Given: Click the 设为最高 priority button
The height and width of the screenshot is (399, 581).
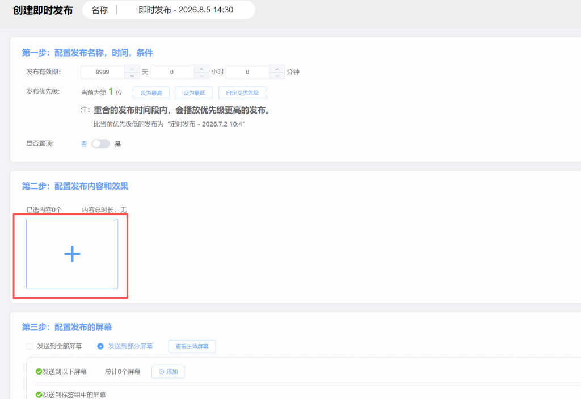Looking at the screenshot, I should click(151, 93).
